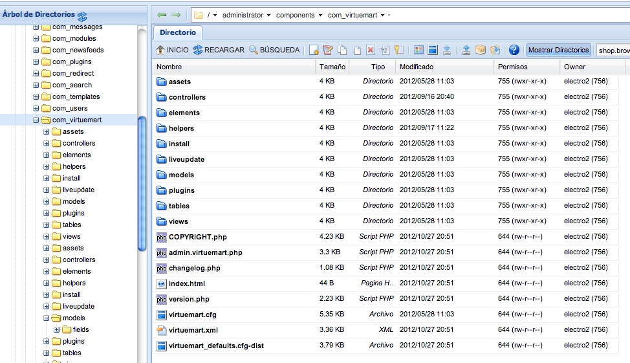Image resolution: width=630 pixels, height=363 pixels.
Task: Click the download toolbar icon
Action: (447, 50)
